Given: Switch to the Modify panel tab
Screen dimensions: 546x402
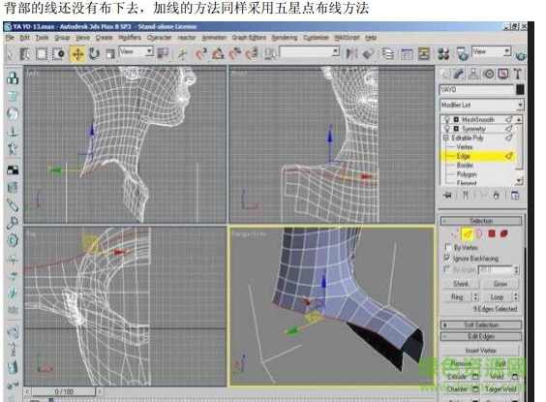Looking at the screenshot, I should tap(459, 74).
